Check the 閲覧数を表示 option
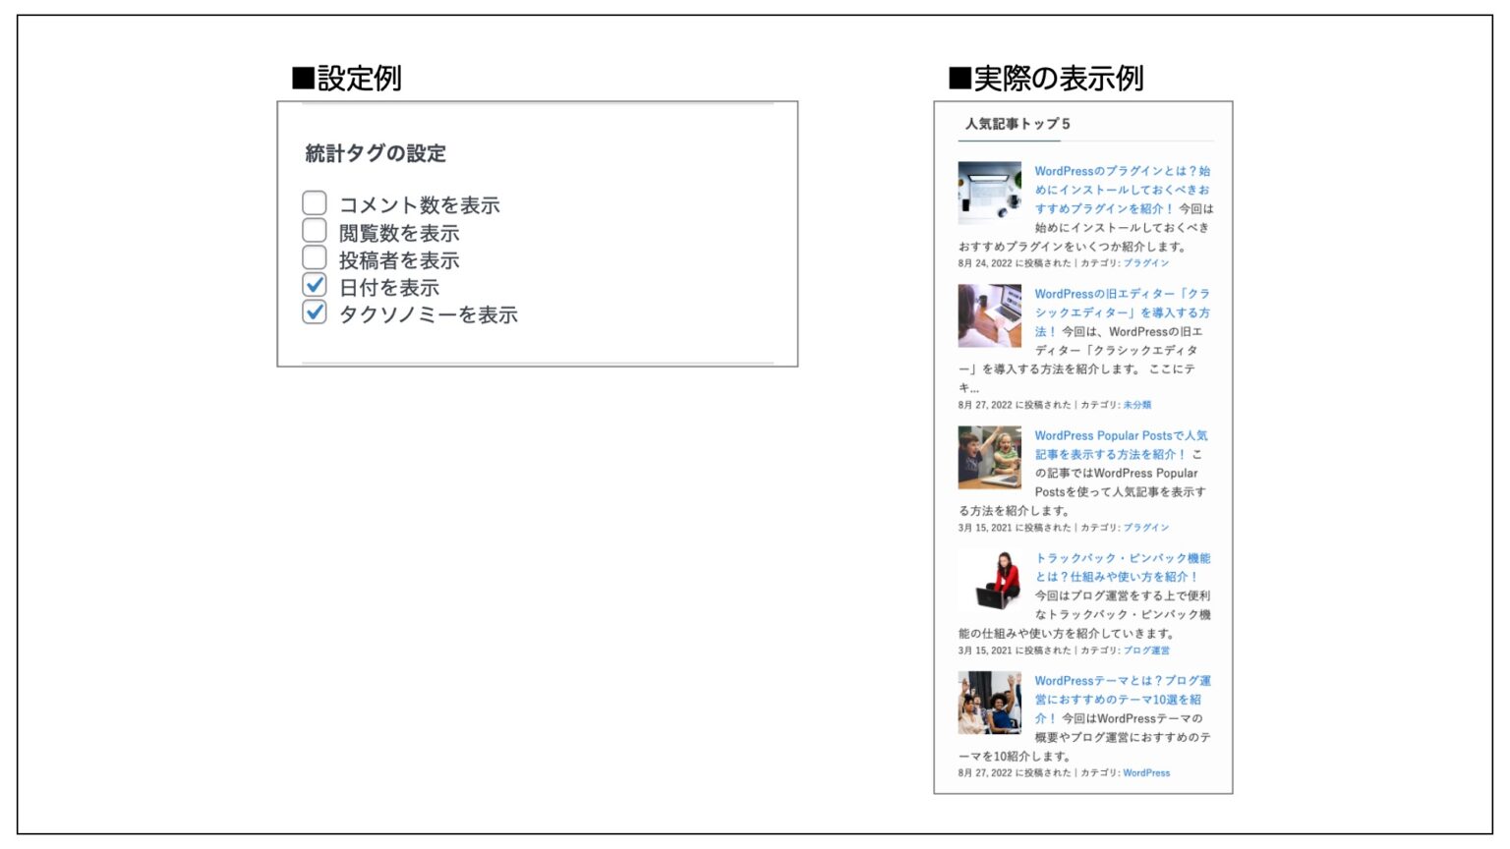Image resolution: width=1510 pixels, height=849 pixels. click(x=315, y=231)
